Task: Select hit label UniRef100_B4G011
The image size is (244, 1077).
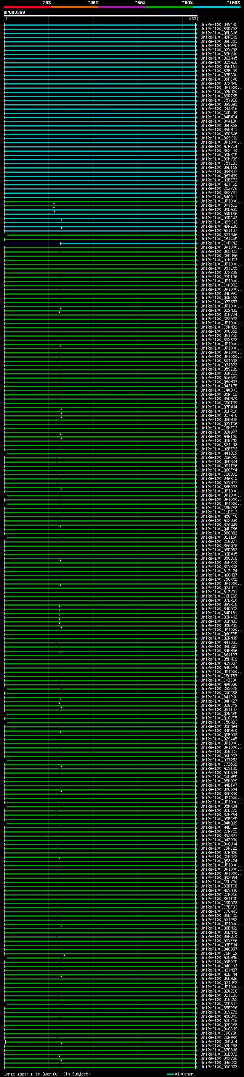Action: 219,197
